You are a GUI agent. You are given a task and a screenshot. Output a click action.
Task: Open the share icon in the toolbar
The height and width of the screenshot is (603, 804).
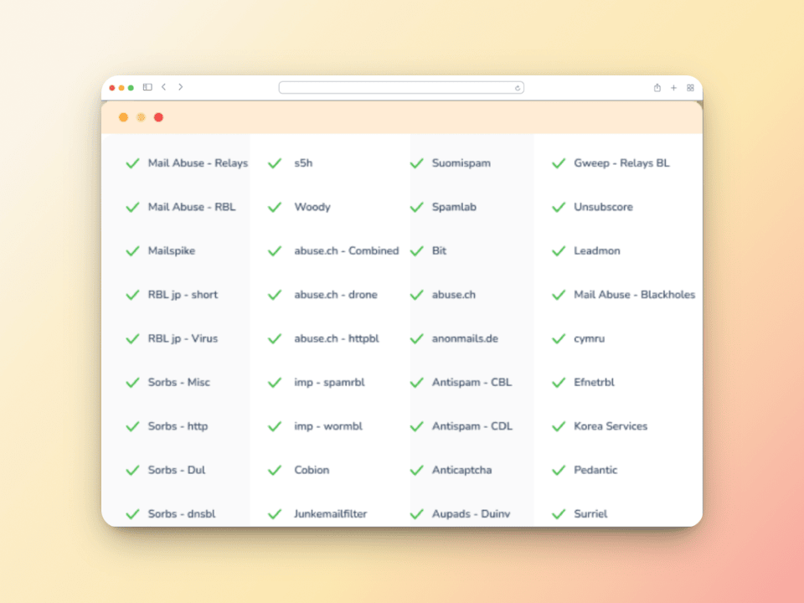(657, 88)
